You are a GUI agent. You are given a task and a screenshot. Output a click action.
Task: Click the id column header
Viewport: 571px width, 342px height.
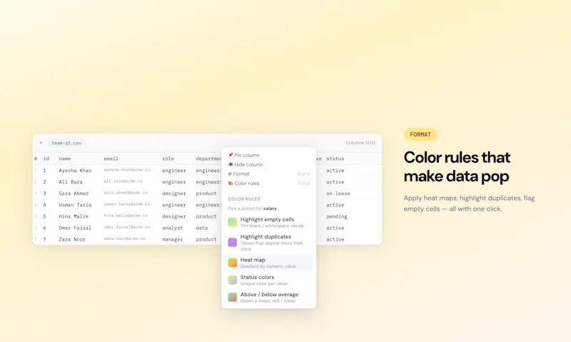coord(46,159)
